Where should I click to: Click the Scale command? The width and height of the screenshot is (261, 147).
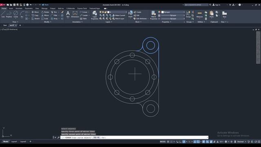tap(44, 19)
